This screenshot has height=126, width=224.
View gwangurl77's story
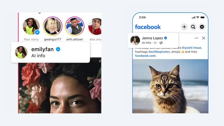tap(53, 26)
